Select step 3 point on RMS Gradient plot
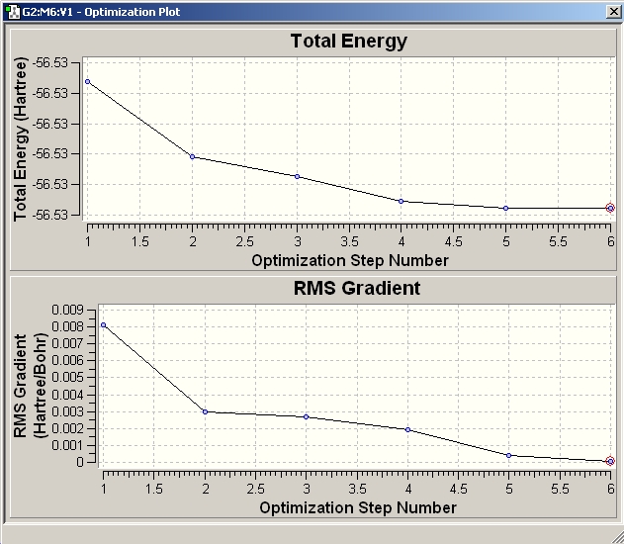Image resolution: width=624 pixels, height=544 pixels. tap(306, 417)
